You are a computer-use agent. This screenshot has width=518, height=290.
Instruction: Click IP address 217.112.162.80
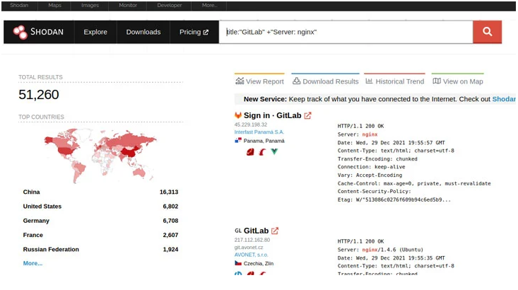(252, 240)
